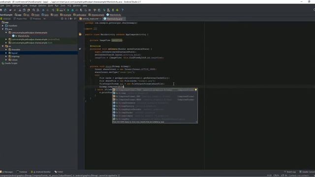Expand the values folder
This screenshot has width=315, height=177.
(x=6, y=60)
